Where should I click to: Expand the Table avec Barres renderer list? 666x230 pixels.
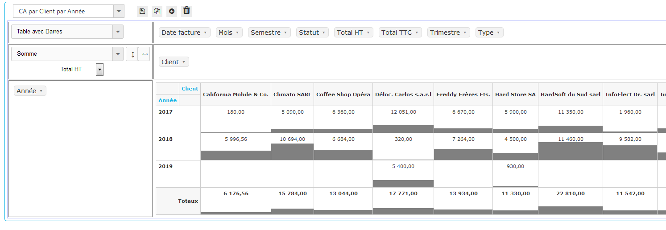(118, 32)
